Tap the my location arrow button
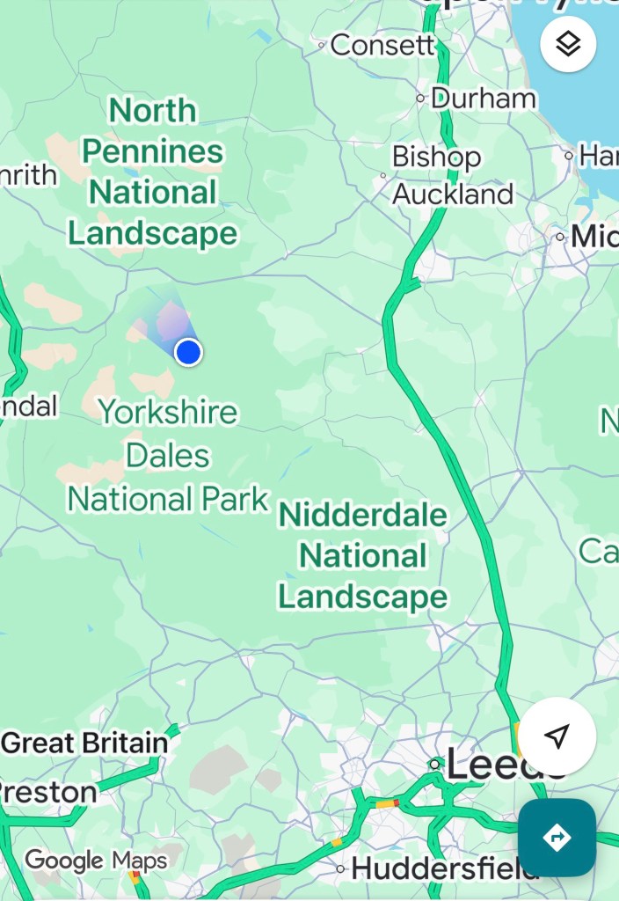The height and width of the screenshot is (901, 619). 557,736
